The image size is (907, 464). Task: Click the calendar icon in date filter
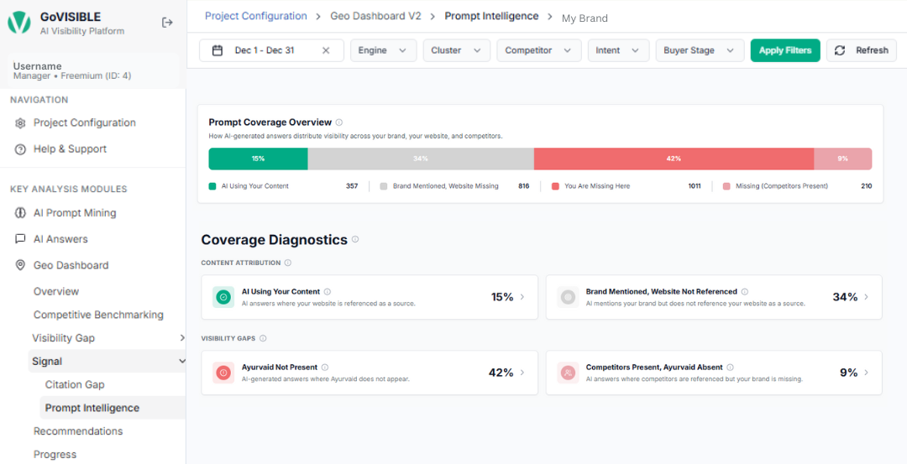point(218,51)
